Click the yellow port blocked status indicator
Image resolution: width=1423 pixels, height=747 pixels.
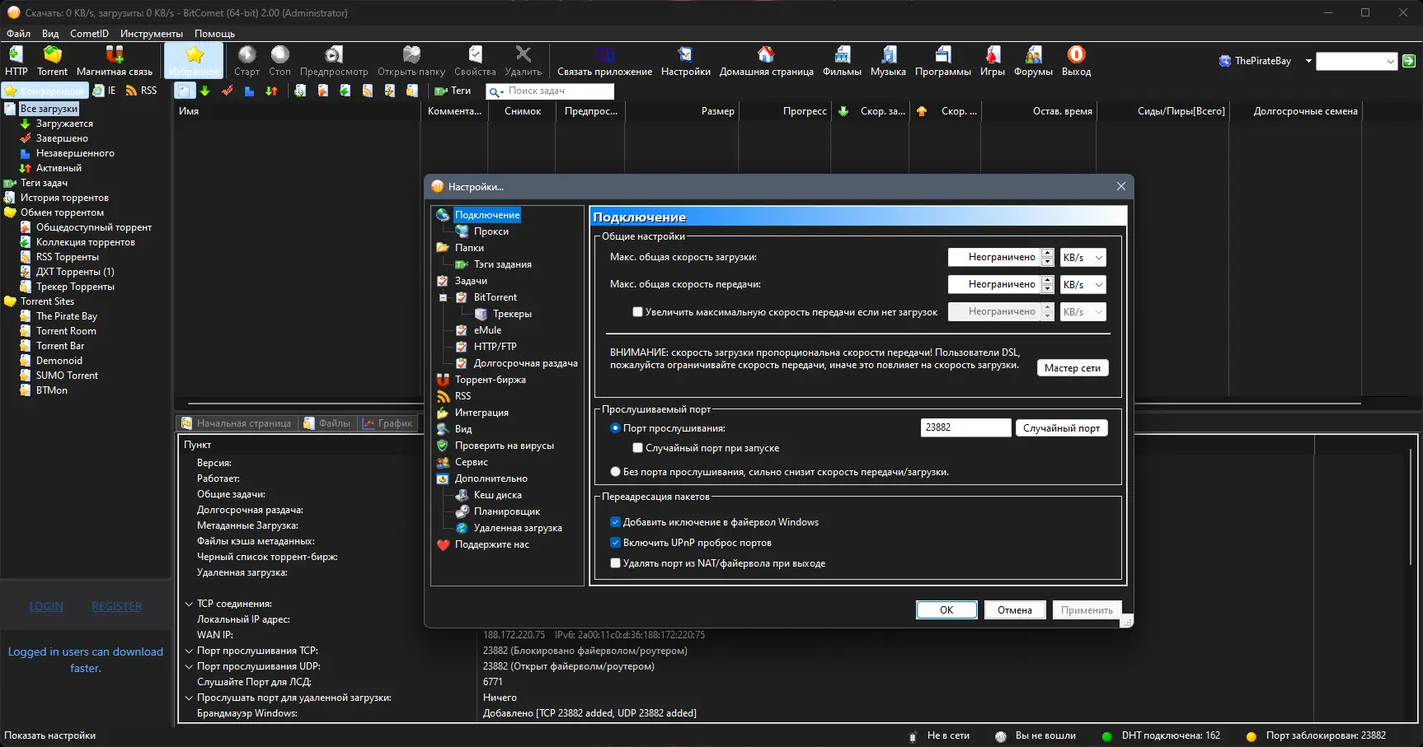click(1251, 736)
